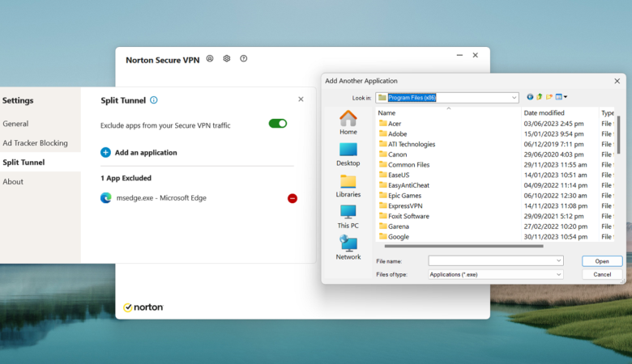The width and height of the screenshot is (632, 364).
Task: Select the ATI Technologies folder
Action: (407, 144)
